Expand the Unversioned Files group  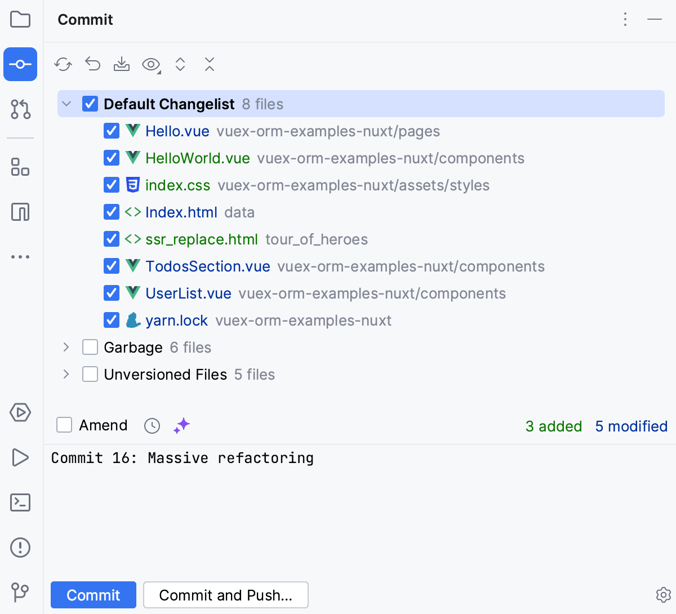(66, 374)
